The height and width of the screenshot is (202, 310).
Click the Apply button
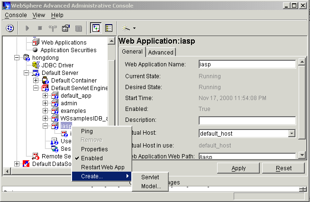238,168
